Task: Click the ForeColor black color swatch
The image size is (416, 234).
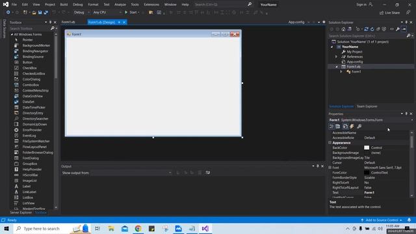Action: [367, 173]
